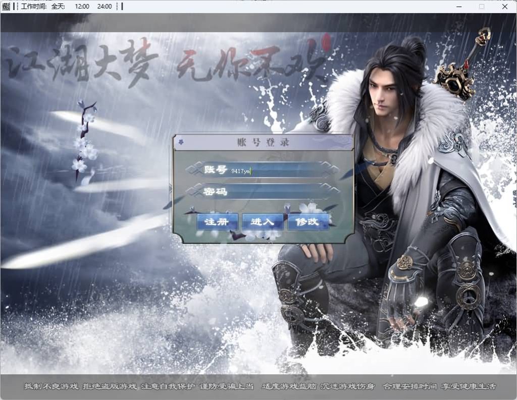This screenshot has width=517, height=400.
Task: Close the game window
Action: 504,6
